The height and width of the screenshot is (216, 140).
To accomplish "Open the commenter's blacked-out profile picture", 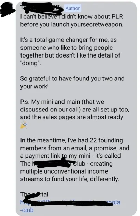I will 7,10.
